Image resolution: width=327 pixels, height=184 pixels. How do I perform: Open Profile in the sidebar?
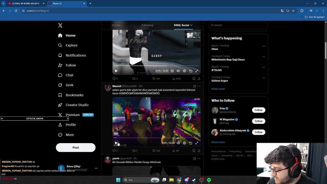point(67,125)
